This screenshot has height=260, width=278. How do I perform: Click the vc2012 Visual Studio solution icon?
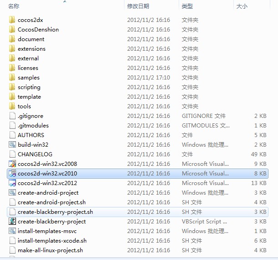click(x=12, y=183)
